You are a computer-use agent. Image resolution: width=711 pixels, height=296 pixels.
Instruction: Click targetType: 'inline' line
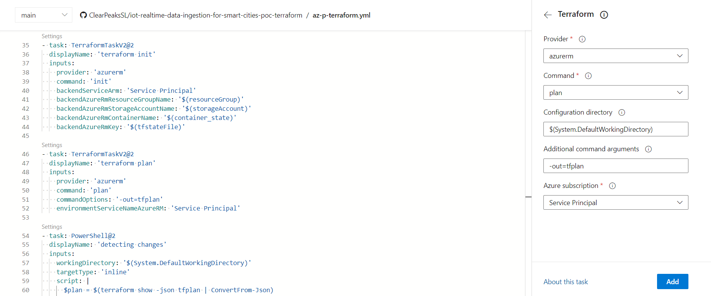pyautogui.click(x=93, y=272)
